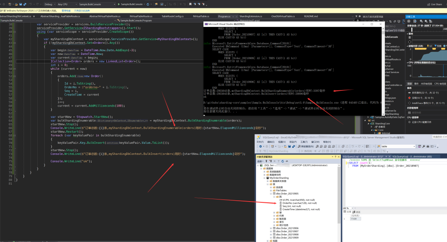Collapse the code block at the line 40 outline marker
Viewport: 447px width, 242px height.
(14, 32)
